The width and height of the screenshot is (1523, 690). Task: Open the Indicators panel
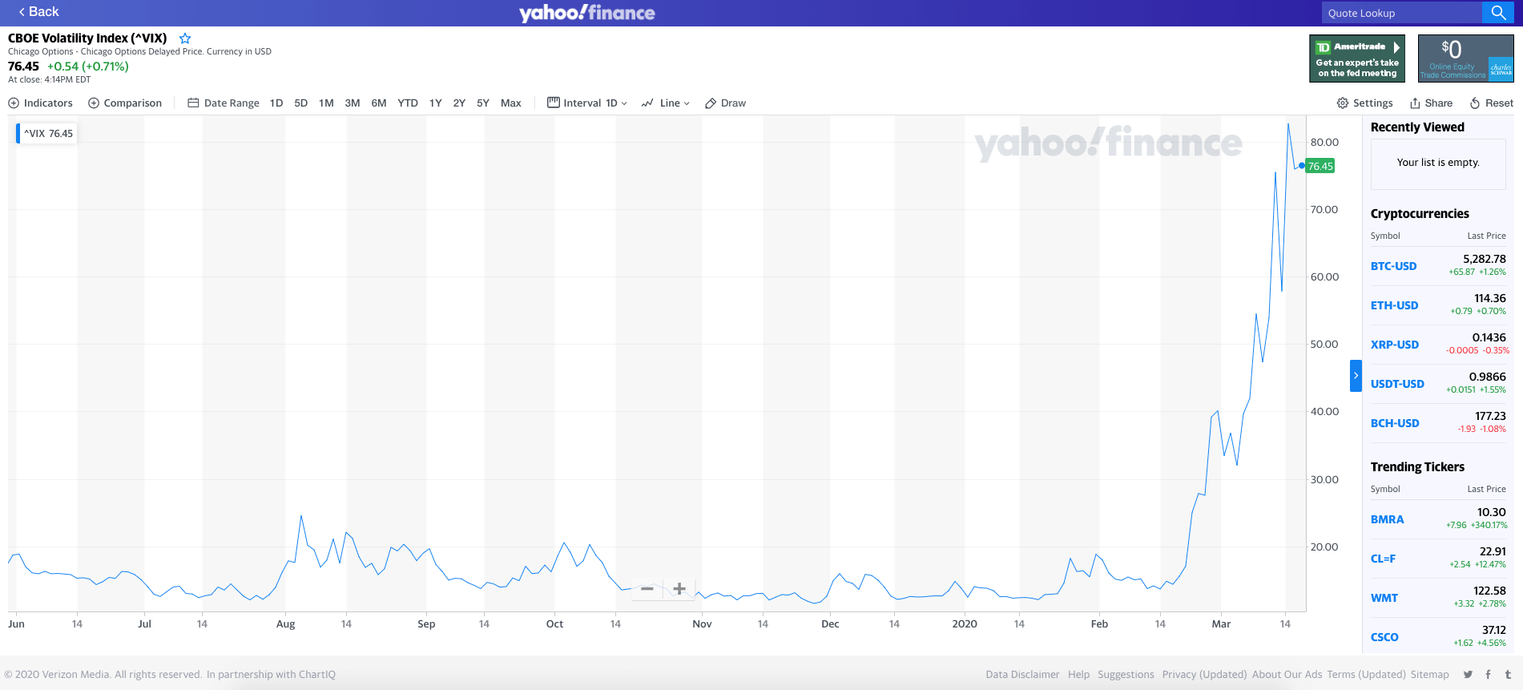tap(40, 103)
